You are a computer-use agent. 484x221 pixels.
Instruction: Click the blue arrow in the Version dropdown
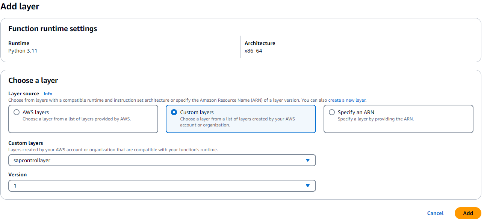308,186
